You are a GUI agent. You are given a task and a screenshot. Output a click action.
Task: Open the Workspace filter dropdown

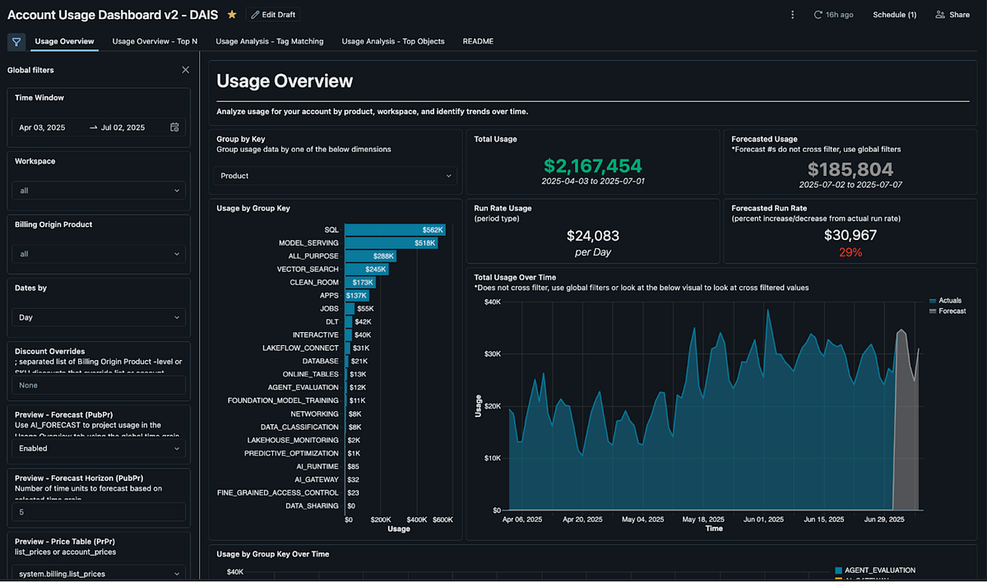98,190
